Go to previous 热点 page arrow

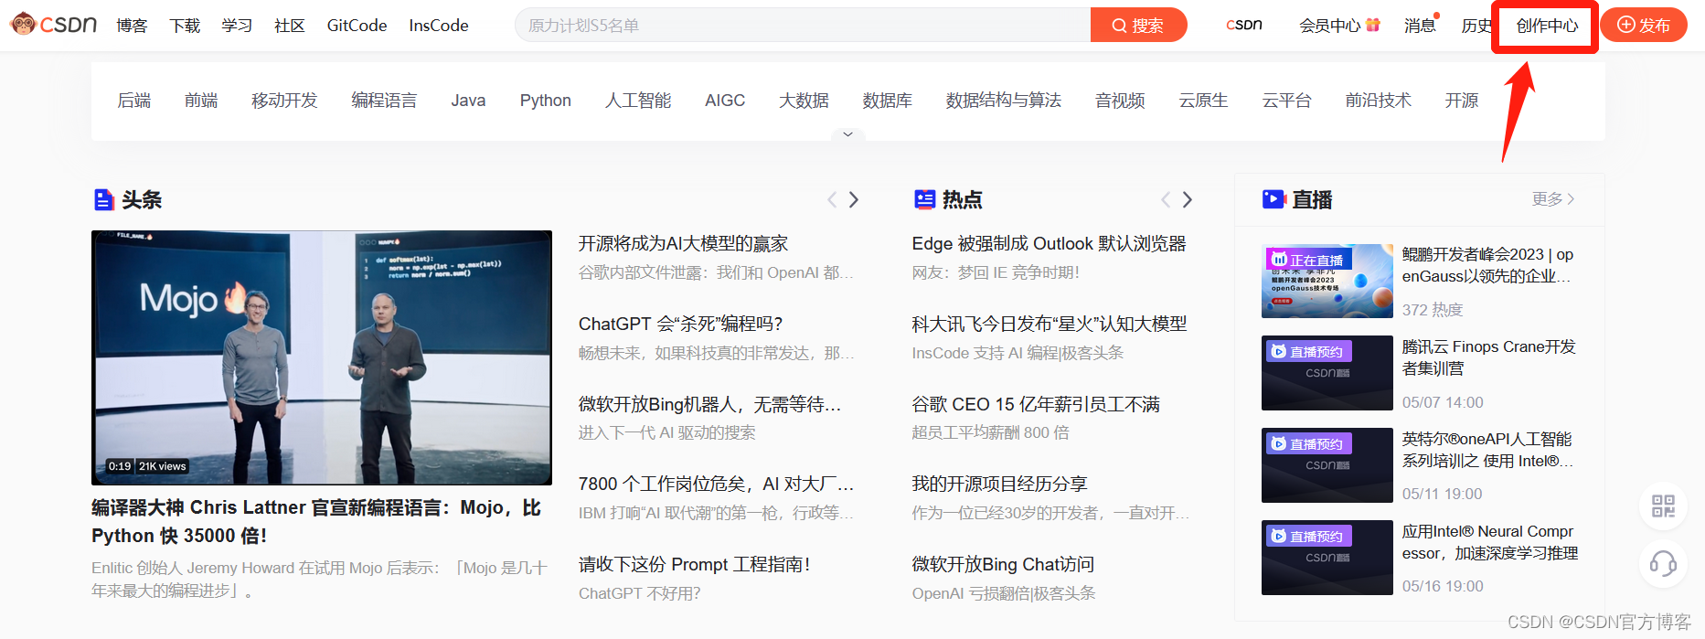pyautogui.click(x=1166, y=199)
